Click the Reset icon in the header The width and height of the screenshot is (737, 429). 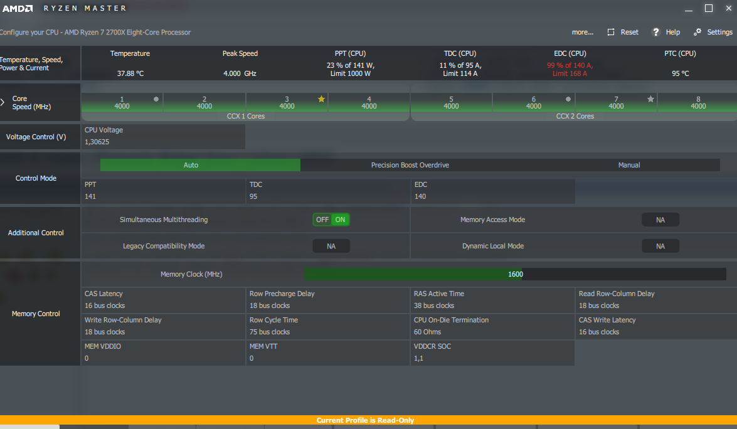tap(610, 32)
